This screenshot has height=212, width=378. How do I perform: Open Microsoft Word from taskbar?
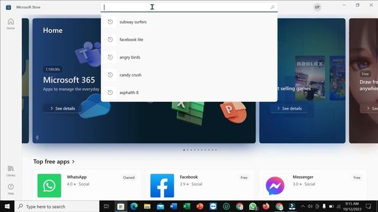[174, 207]
